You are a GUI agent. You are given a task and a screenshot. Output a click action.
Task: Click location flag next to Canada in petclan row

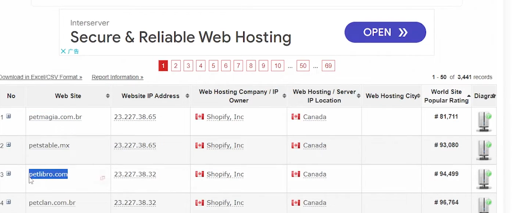tap(296, 202)
